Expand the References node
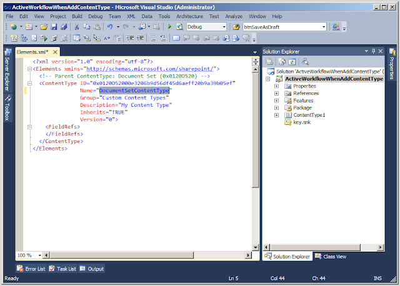This screenshot has width=400, height=286. (276, 93)
